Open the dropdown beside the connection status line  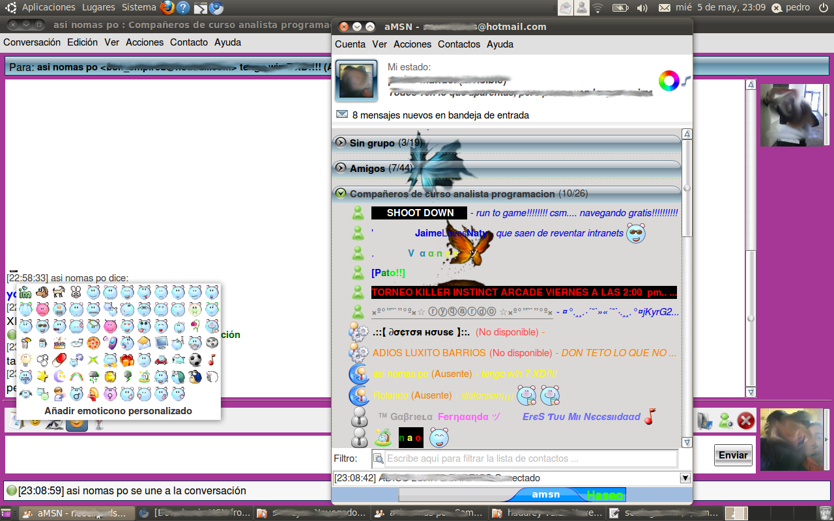point(685,478)
